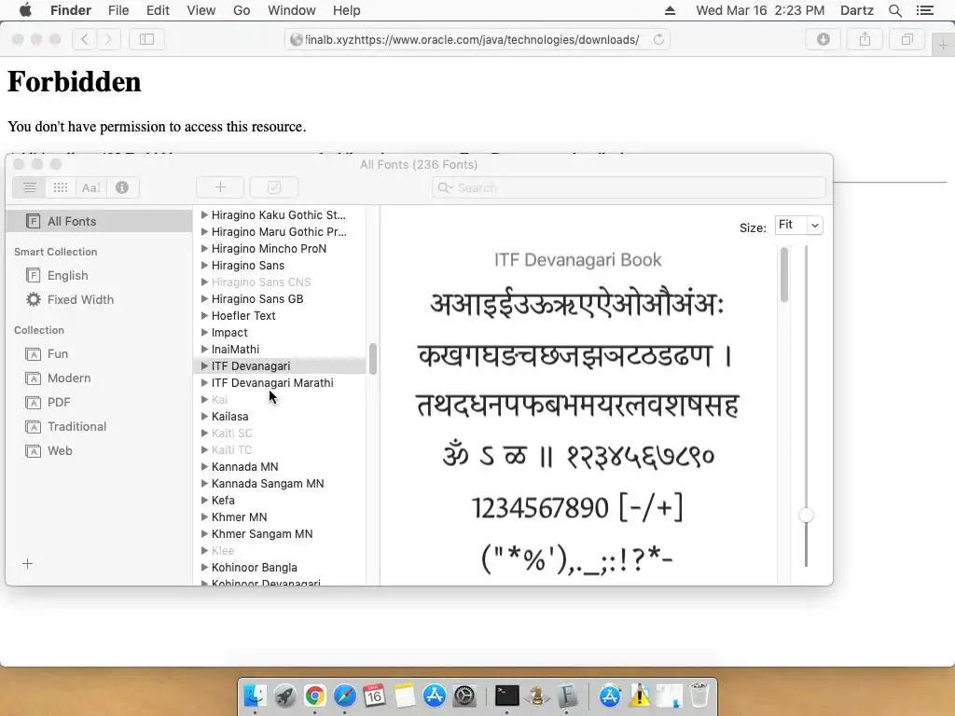
Task: Show all tabs in Safari
Action: pyautogui.click(x=907, y=39)
